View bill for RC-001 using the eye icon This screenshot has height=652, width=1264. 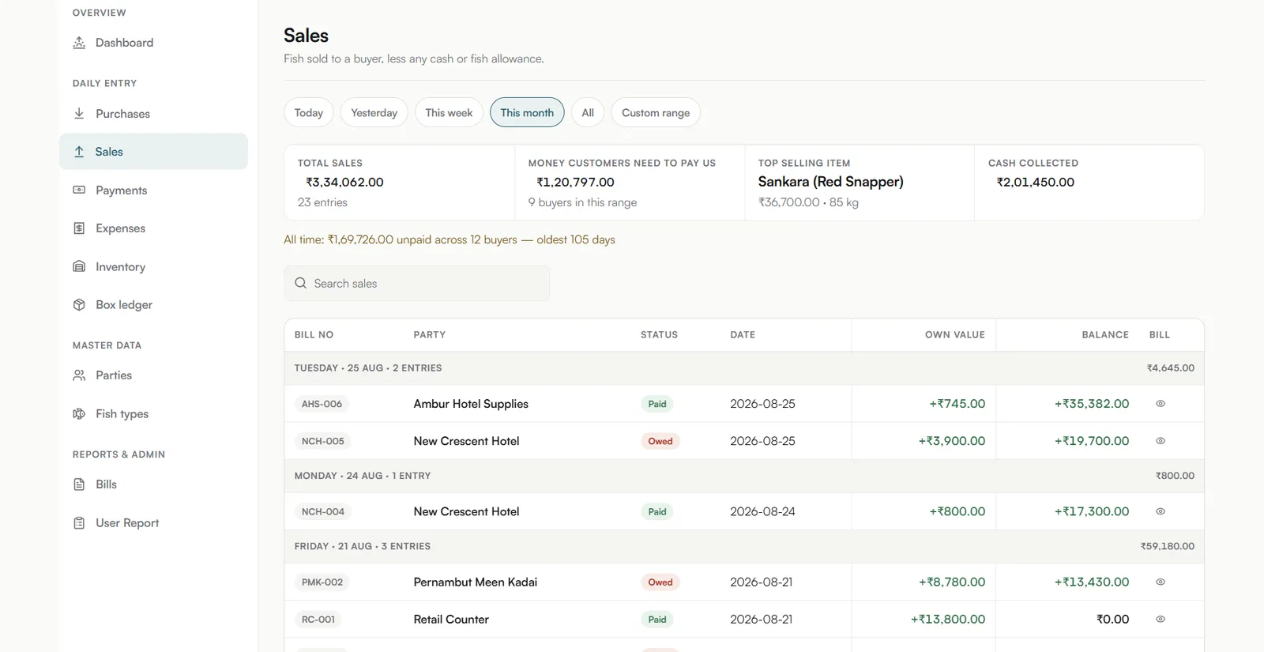[x=1161, y=620]
